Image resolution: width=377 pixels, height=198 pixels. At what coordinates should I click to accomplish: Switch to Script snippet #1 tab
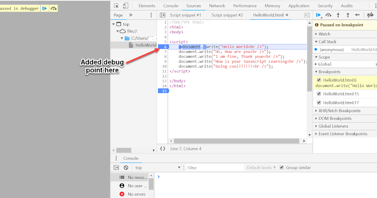(x=185, y=15)
